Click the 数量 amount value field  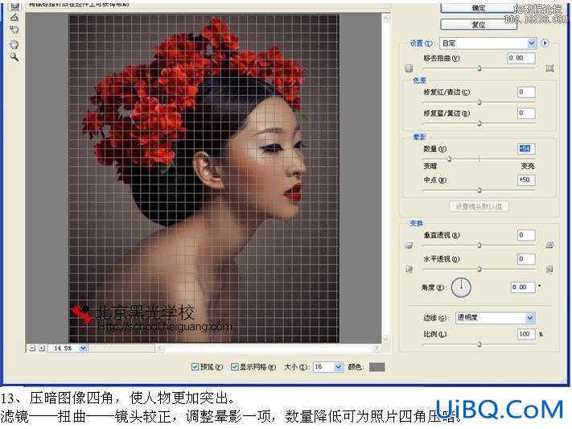tap(526, 149)
